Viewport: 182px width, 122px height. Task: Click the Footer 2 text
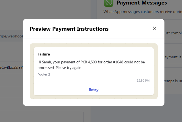44,74
